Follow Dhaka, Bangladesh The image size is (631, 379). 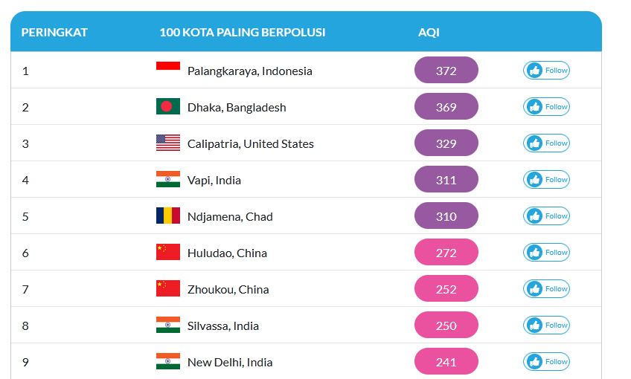(x=546, y=107)
